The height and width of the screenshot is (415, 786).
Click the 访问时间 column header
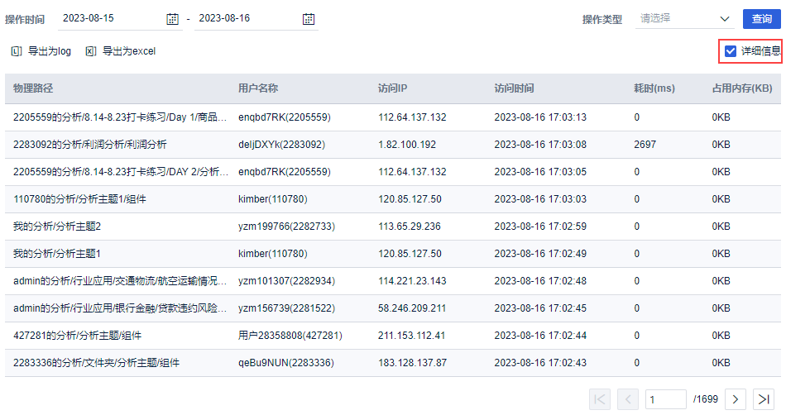coord(514,88)
